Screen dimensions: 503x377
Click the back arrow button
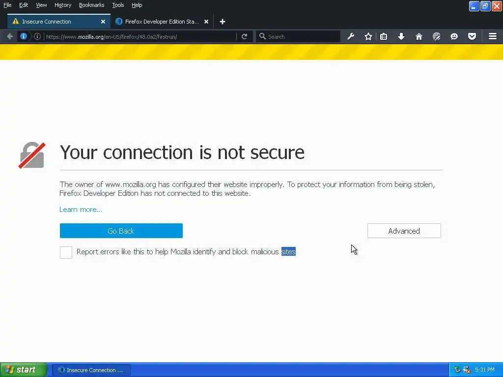click(x=10, y=36)
